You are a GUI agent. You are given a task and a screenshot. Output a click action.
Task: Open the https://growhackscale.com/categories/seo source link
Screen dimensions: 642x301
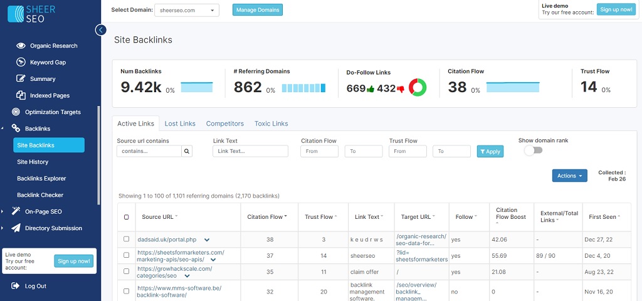tap(174, 272)
